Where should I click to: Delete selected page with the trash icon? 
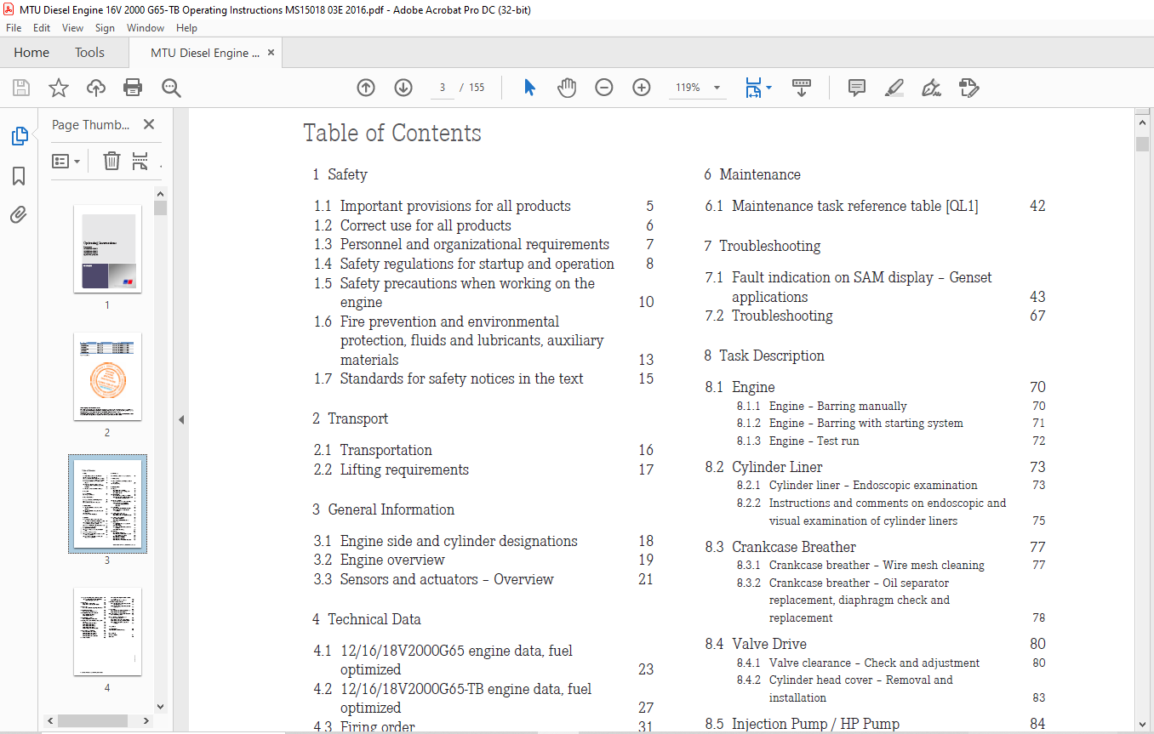coord(111,161)
